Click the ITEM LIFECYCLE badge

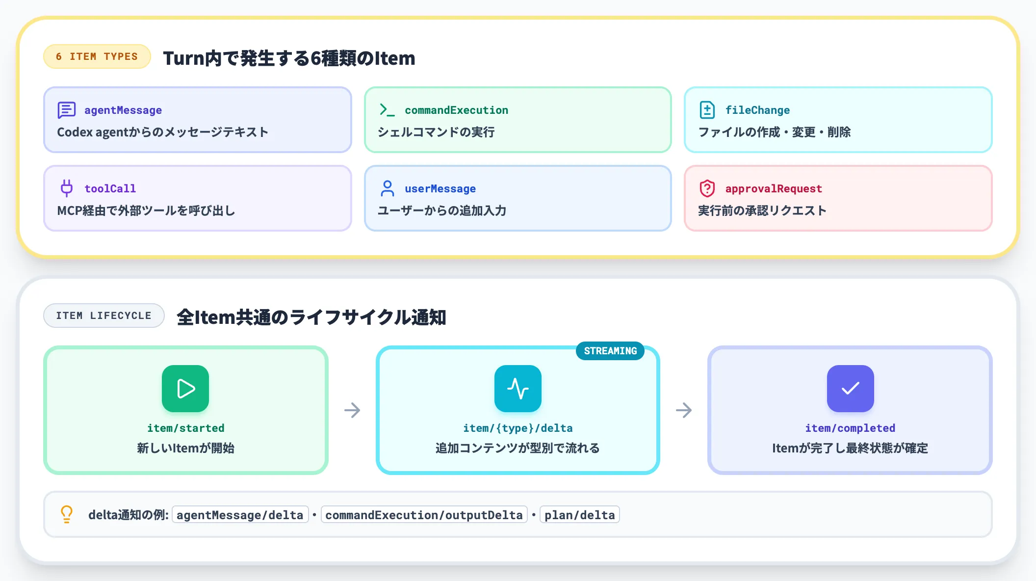tap(104, 316)
